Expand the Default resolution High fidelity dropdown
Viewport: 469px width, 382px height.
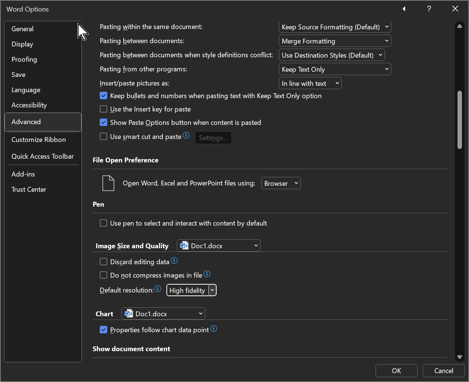pos(212,290)
